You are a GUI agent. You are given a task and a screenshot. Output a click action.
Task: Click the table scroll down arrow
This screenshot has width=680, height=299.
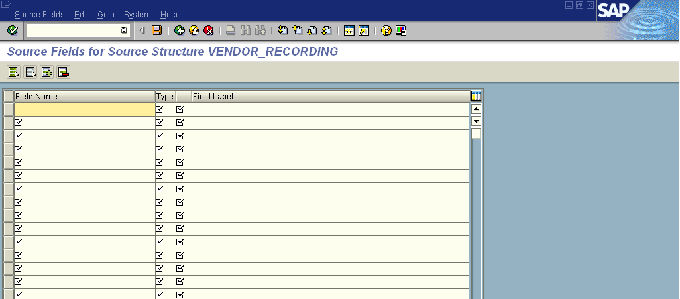point(476,121)
